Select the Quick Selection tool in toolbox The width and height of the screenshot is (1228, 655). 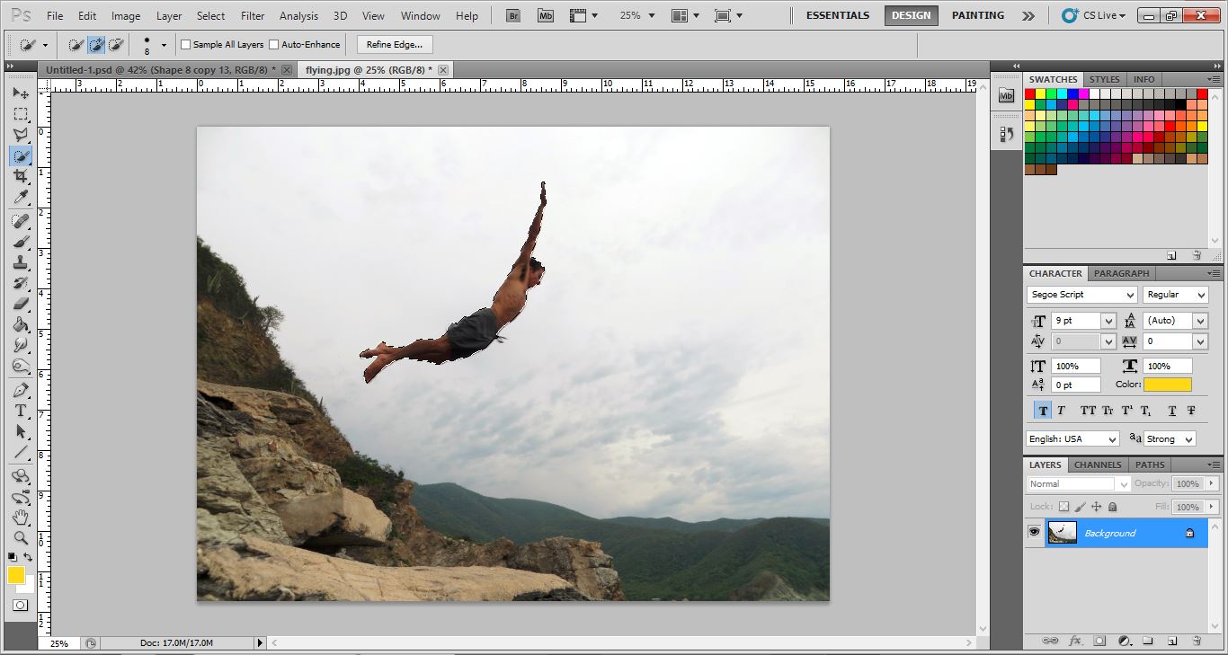click(20, 155)
